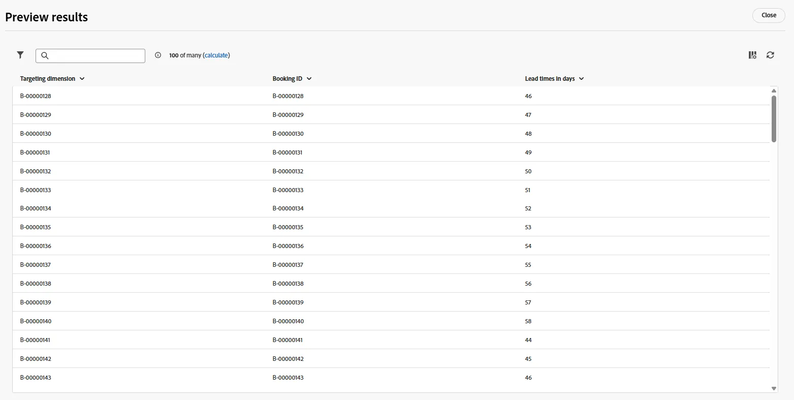Image resolution: width=794 pixels, height=400 pixels.
Task: Click lead time value 48
Action: click(x=528, y=134)
